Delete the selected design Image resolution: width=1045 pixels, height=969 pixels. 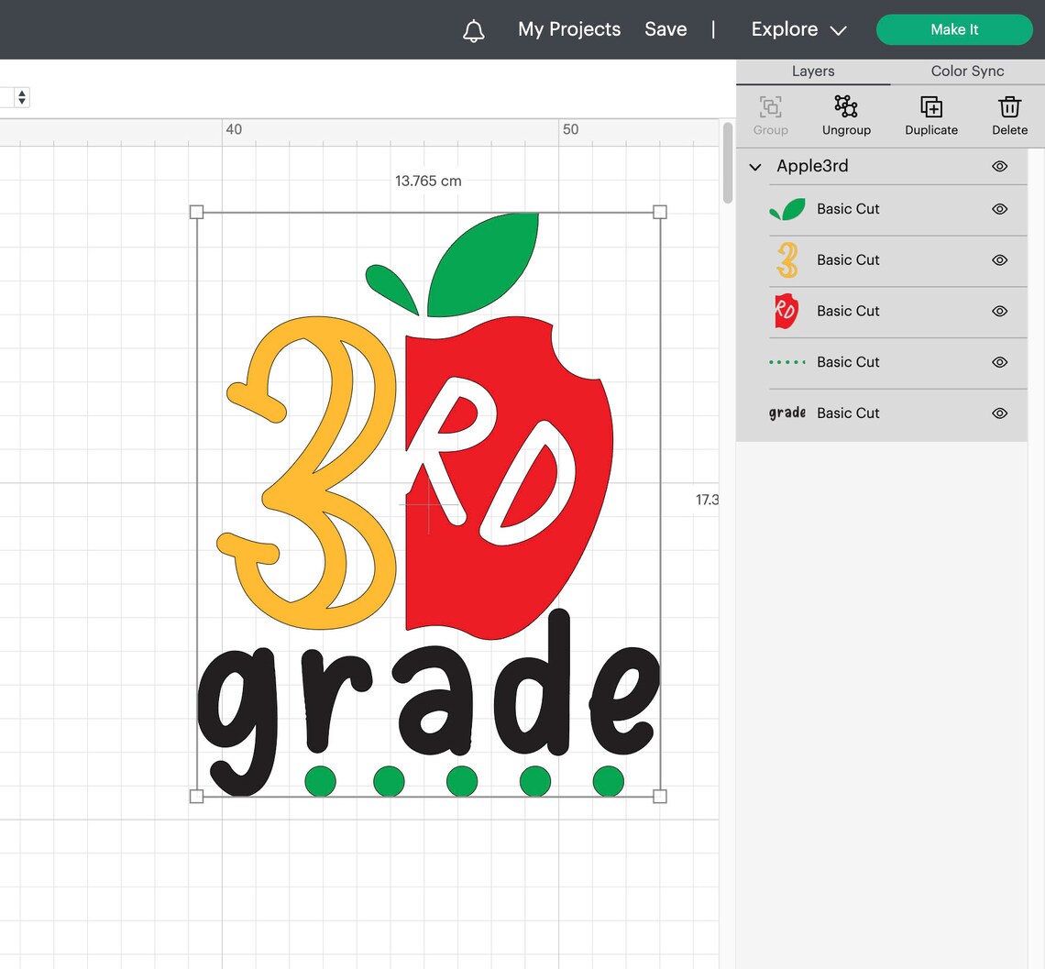(x=1009, y=116)
